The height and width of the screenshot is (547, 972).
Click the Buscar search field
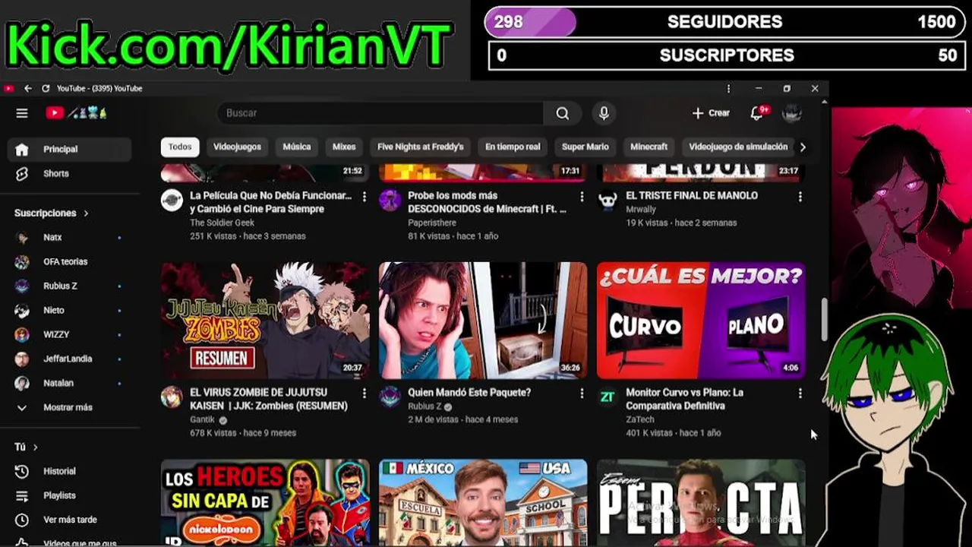pyautogui.click(x=380, y=113)
